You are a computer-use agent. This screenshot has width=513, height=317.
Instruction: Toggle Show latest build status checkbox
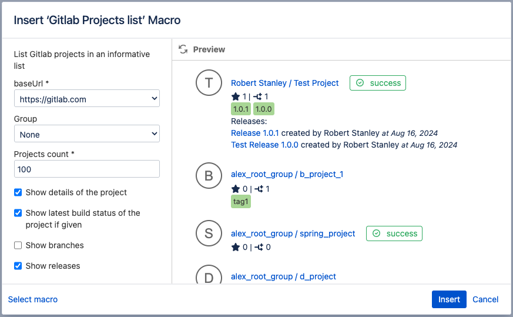pyautogui.click(x=18, y=213)
